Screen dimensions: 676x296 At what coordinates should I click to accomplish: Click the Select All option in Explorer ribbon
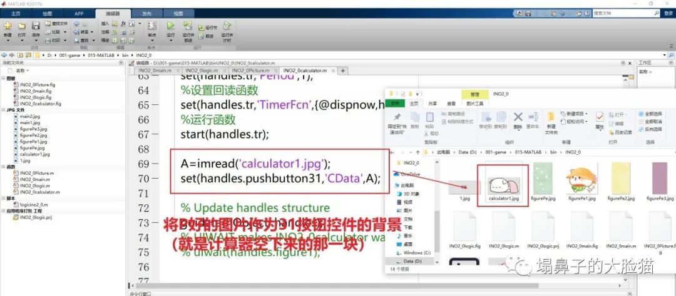pyautogui.click(x=650, y=114)
